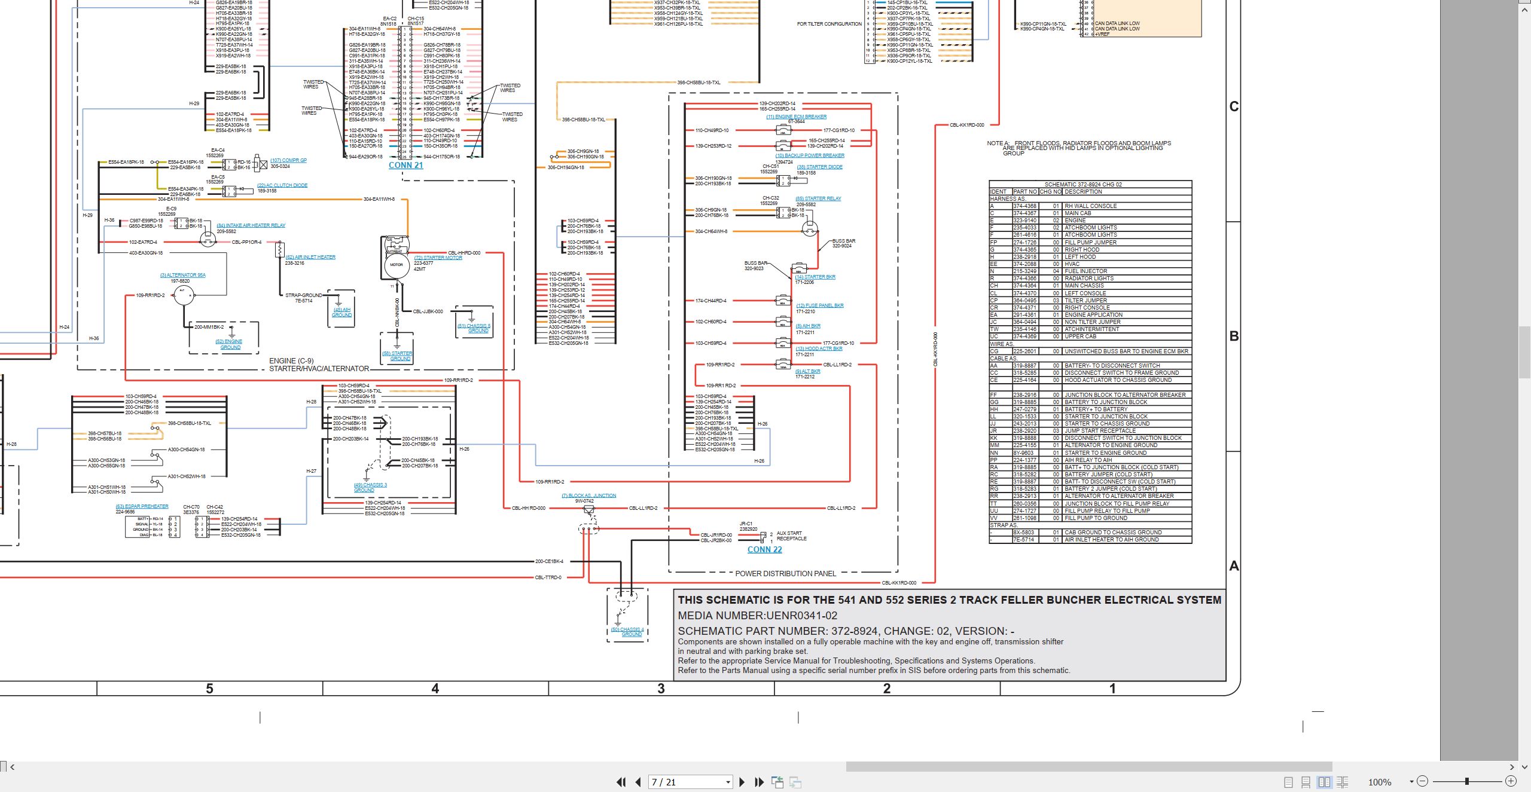Screen dimensions: 1531x792
Task: Open the (9) ALT BKR link
Action: [x=807, y=371]
